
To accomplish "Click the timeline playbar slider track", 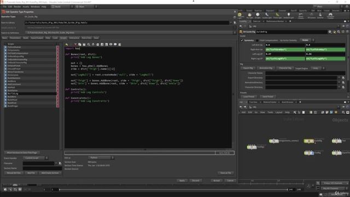I will [x=173, y=190].
